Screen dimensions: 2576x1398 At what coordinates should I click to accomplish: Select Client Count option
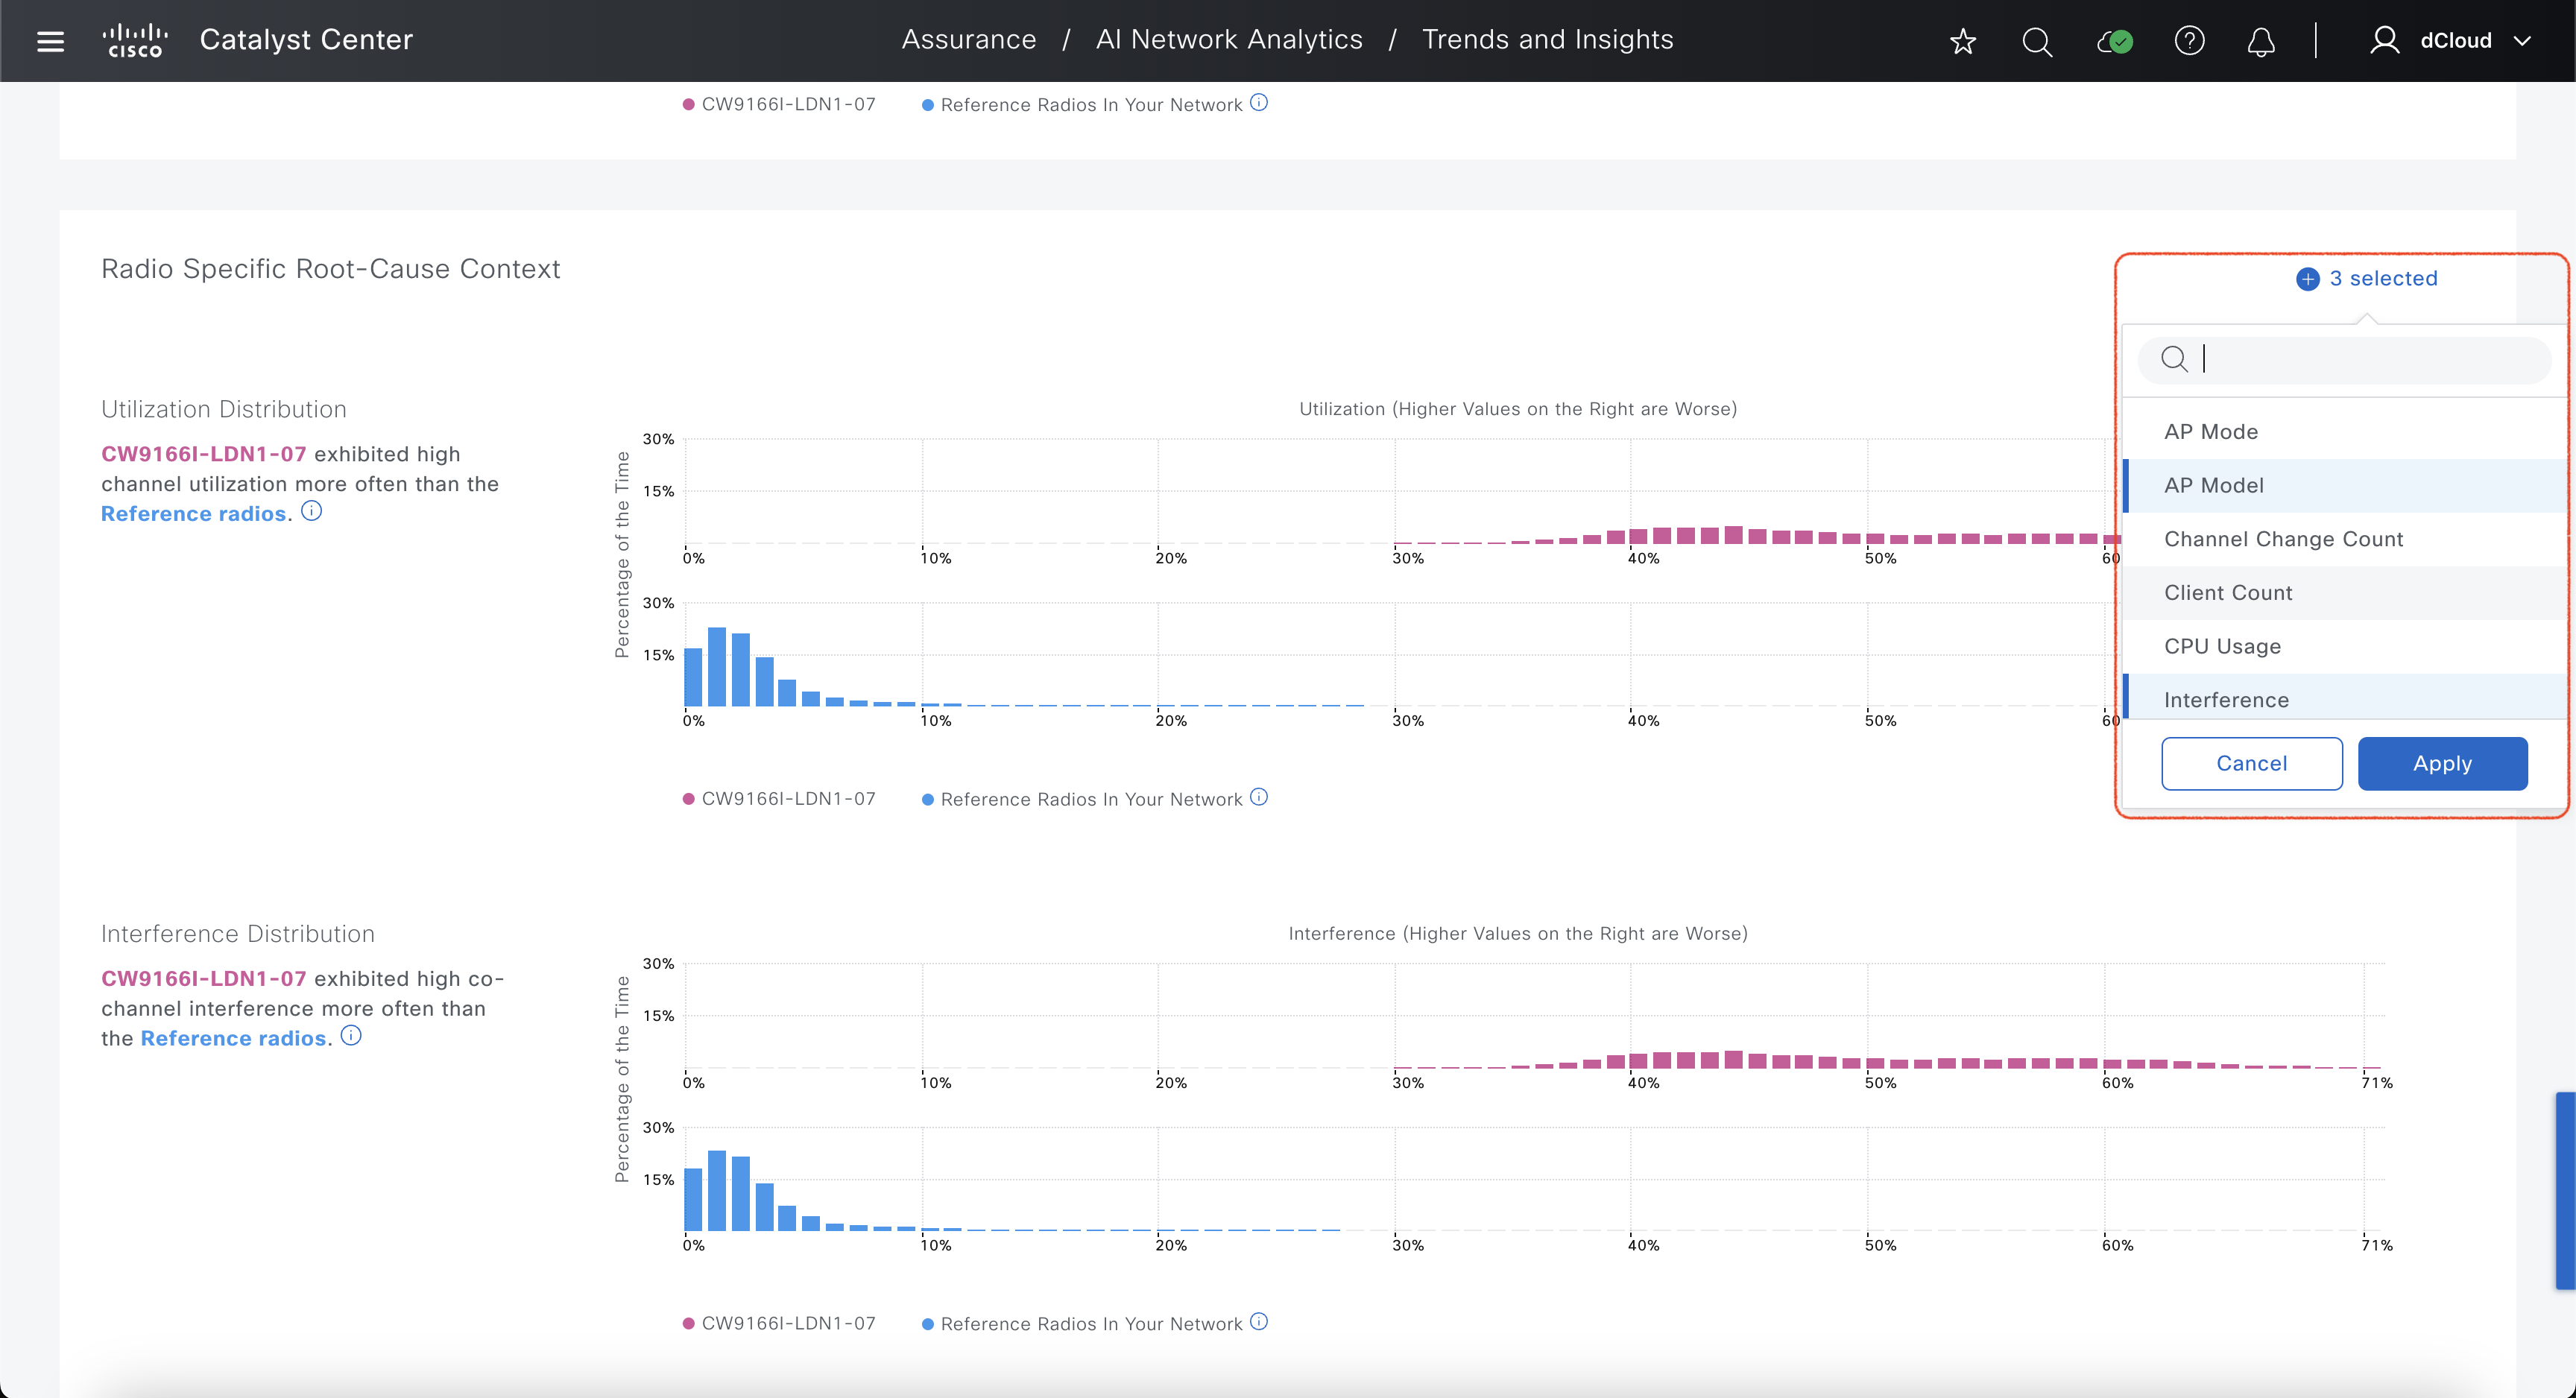[x=2345, y=593]
